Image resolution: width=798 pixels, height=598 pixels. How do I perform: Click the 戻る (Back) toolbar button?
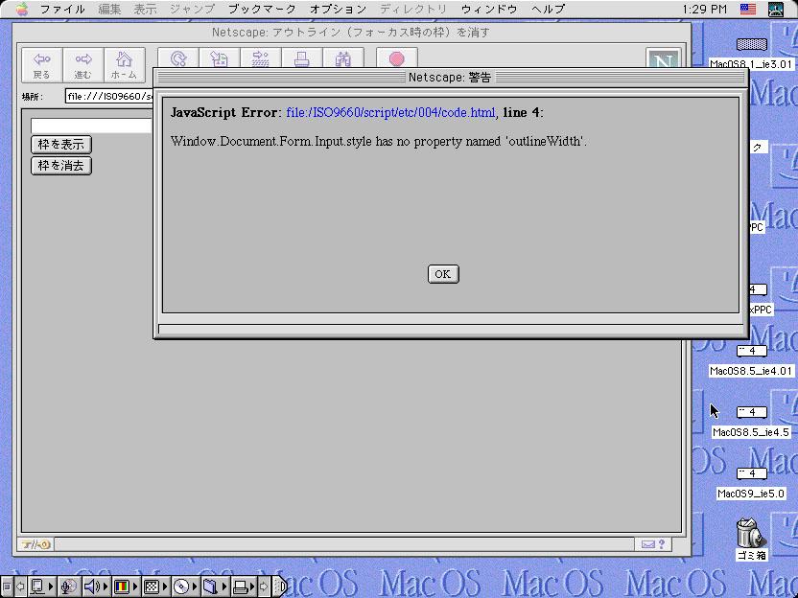(x=42, y=65)
